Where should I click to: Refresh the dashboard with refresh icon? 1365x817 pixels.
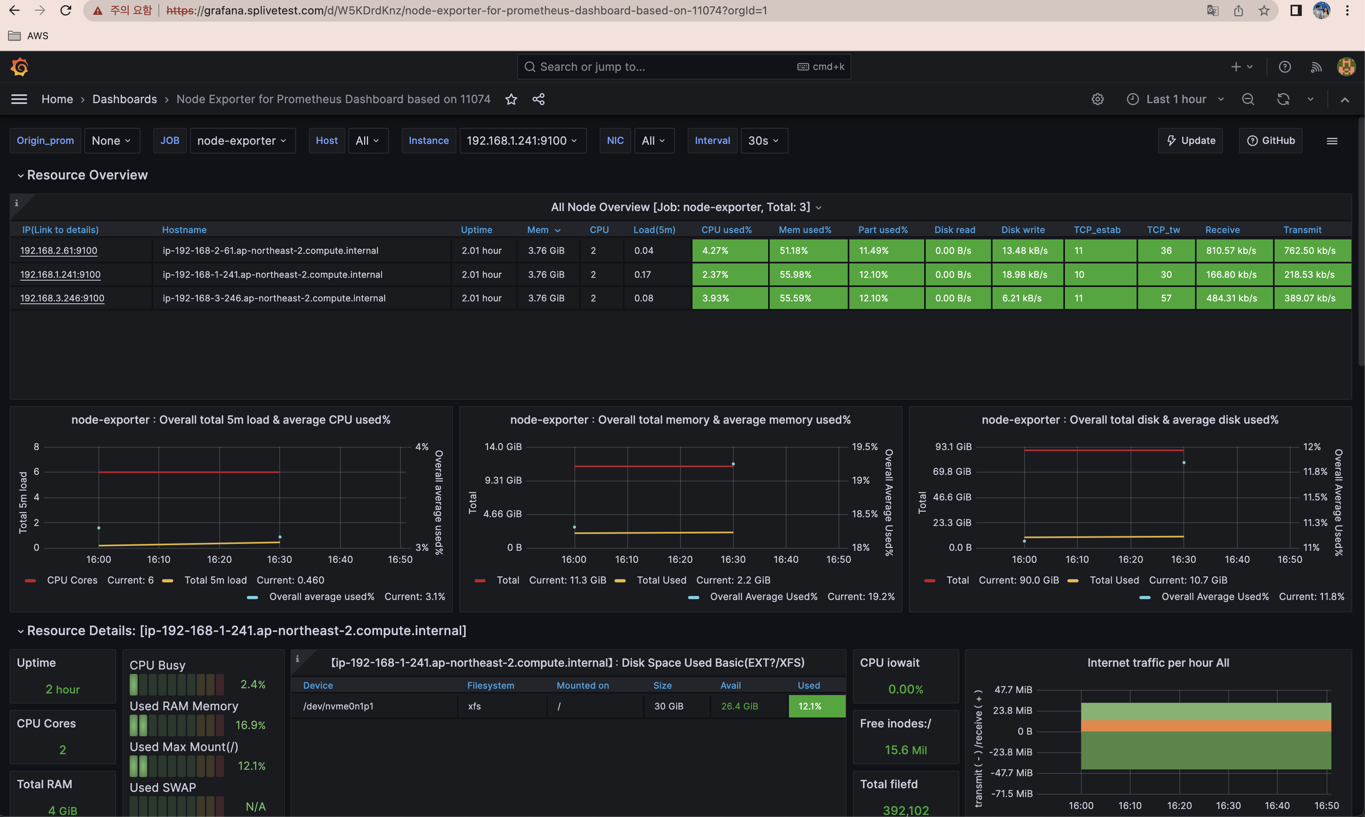click(1283, 99)
